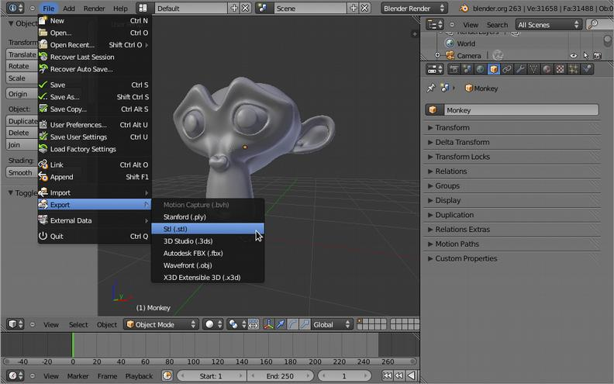
Task: Click the End: 250 frame field
Action: click(281, 375)
